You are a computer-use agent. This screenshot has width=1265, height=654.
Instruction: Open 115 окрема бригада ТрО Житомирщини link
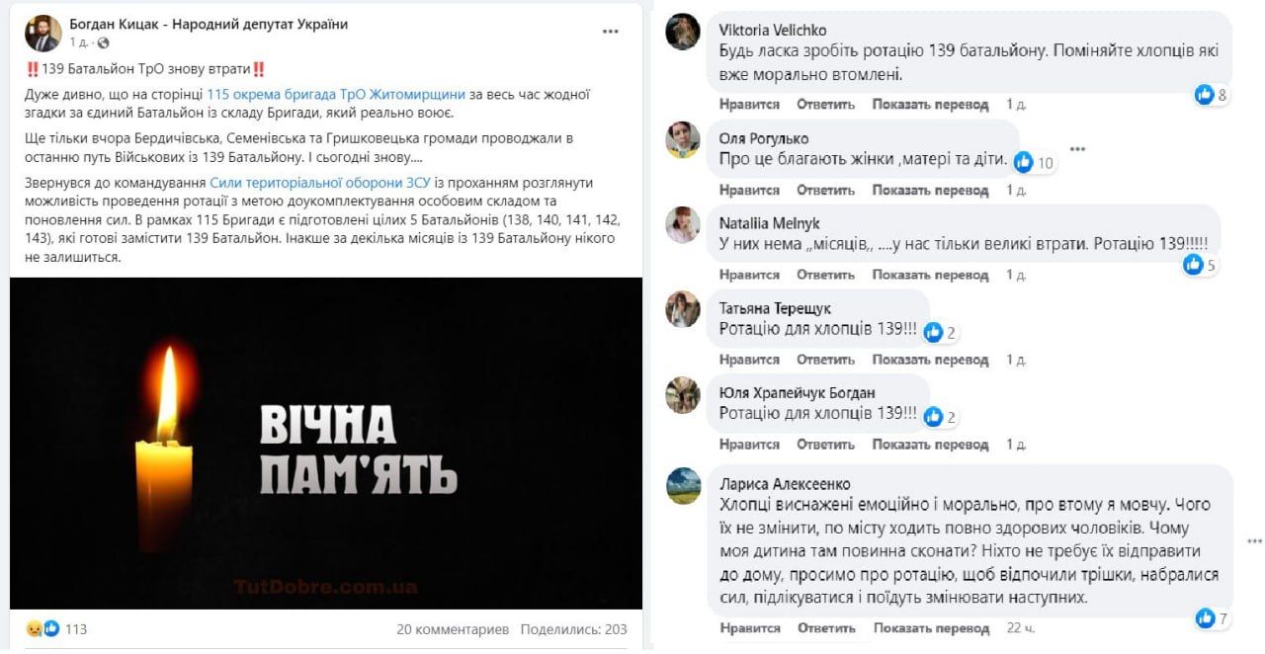pyautogui.click(x=336, y=95)
